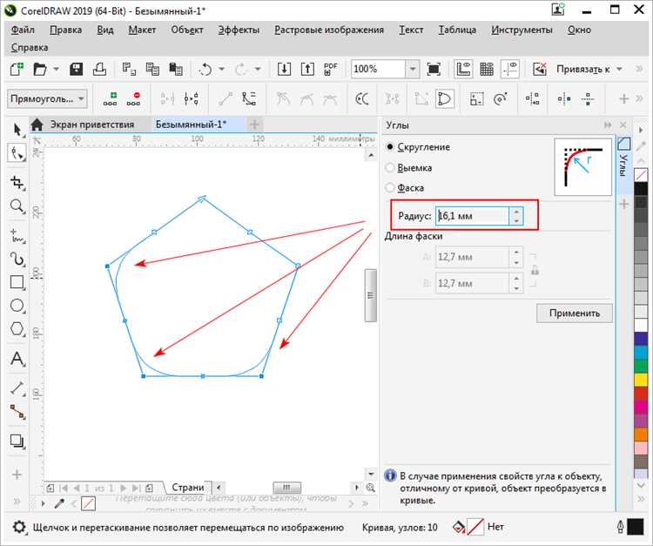653x546 pixels.
Task: Choose the Скругление radio option
Action: point(391,147)
